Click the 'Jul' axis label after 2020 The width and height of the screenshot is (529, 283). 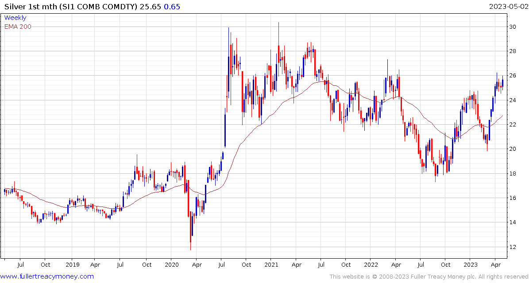pyautogui.click(x=221, y=265)
